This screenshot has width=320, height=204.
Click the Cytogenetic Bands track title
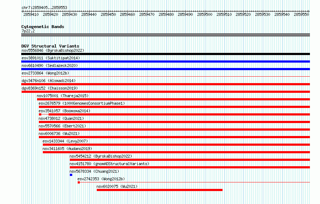pyautogui.click(x=43, y=27)
